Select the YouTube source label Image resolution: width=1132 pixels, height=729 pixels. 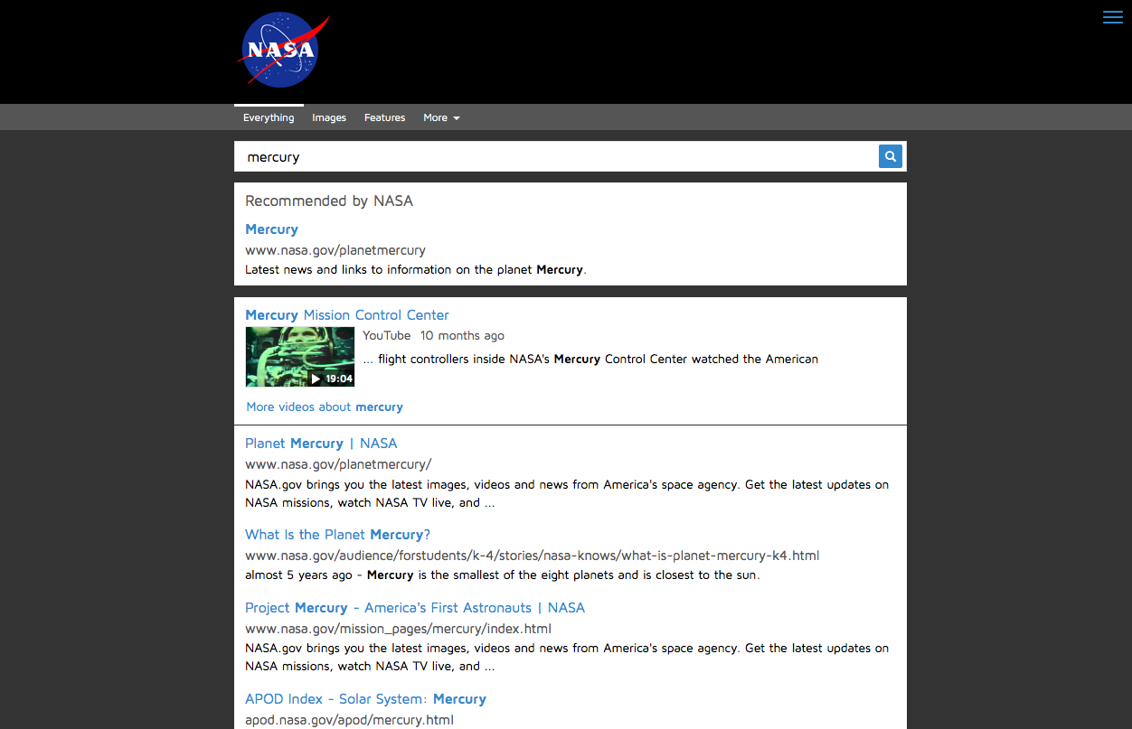pos(386,335)
